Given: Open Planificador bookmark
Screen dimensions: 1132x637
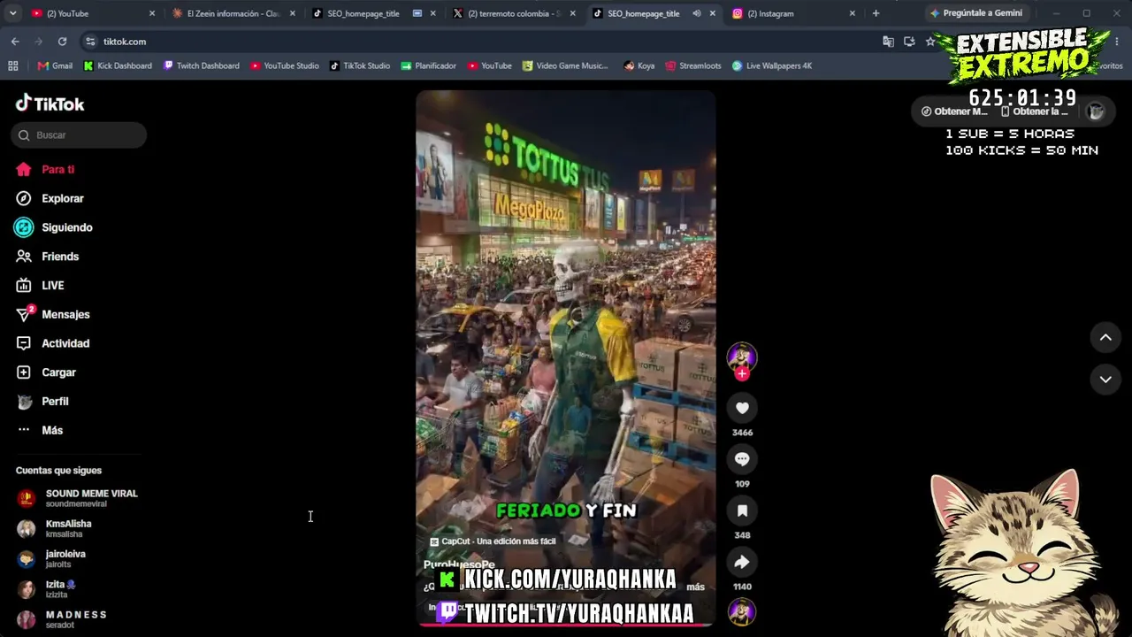Looking at the screenshot, I should pyautogui.click(x=429, y=65).
